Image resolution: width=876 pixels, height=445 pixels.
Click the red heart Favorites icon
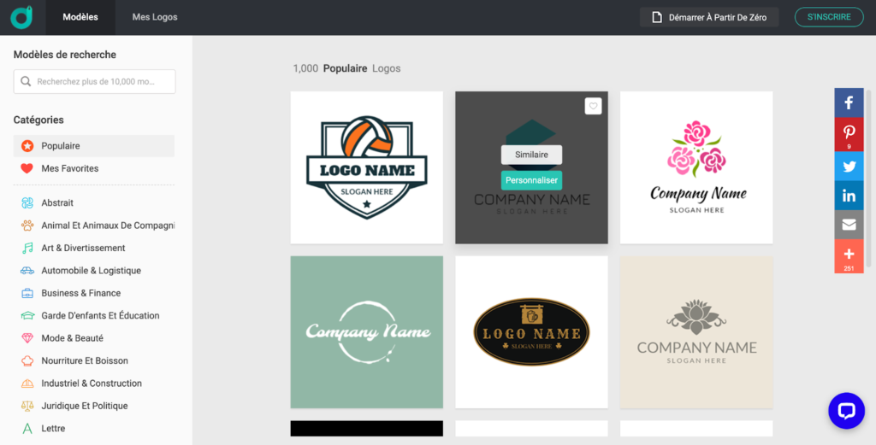point(27,168)
